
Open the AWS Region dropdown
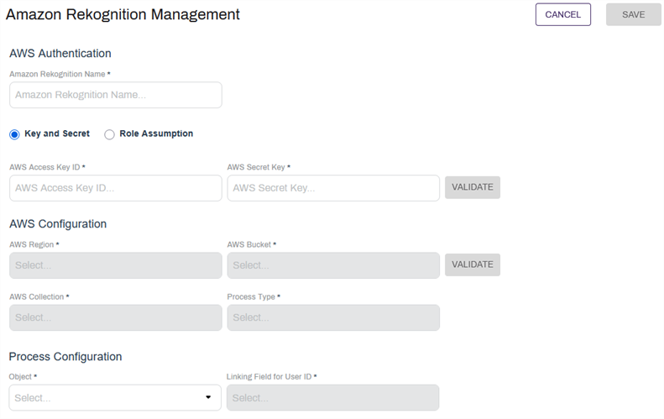tap(116, 265)
